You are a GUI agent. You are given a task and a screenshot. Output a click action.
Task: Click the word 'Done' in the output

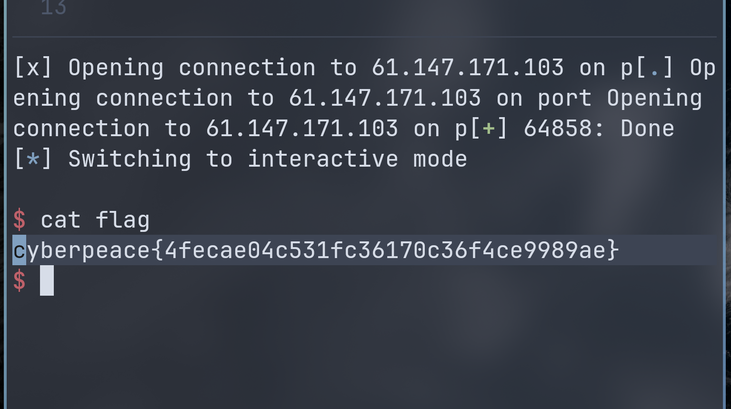coord(648,129)
